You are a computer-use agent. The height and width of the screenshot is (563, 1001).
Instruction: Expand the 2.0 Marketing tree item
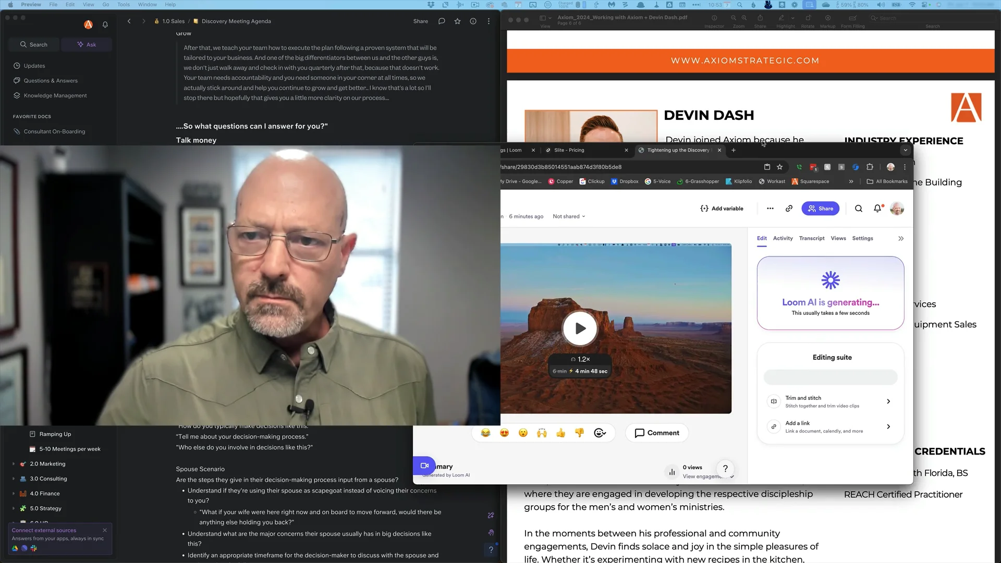[x=14, y=464]
